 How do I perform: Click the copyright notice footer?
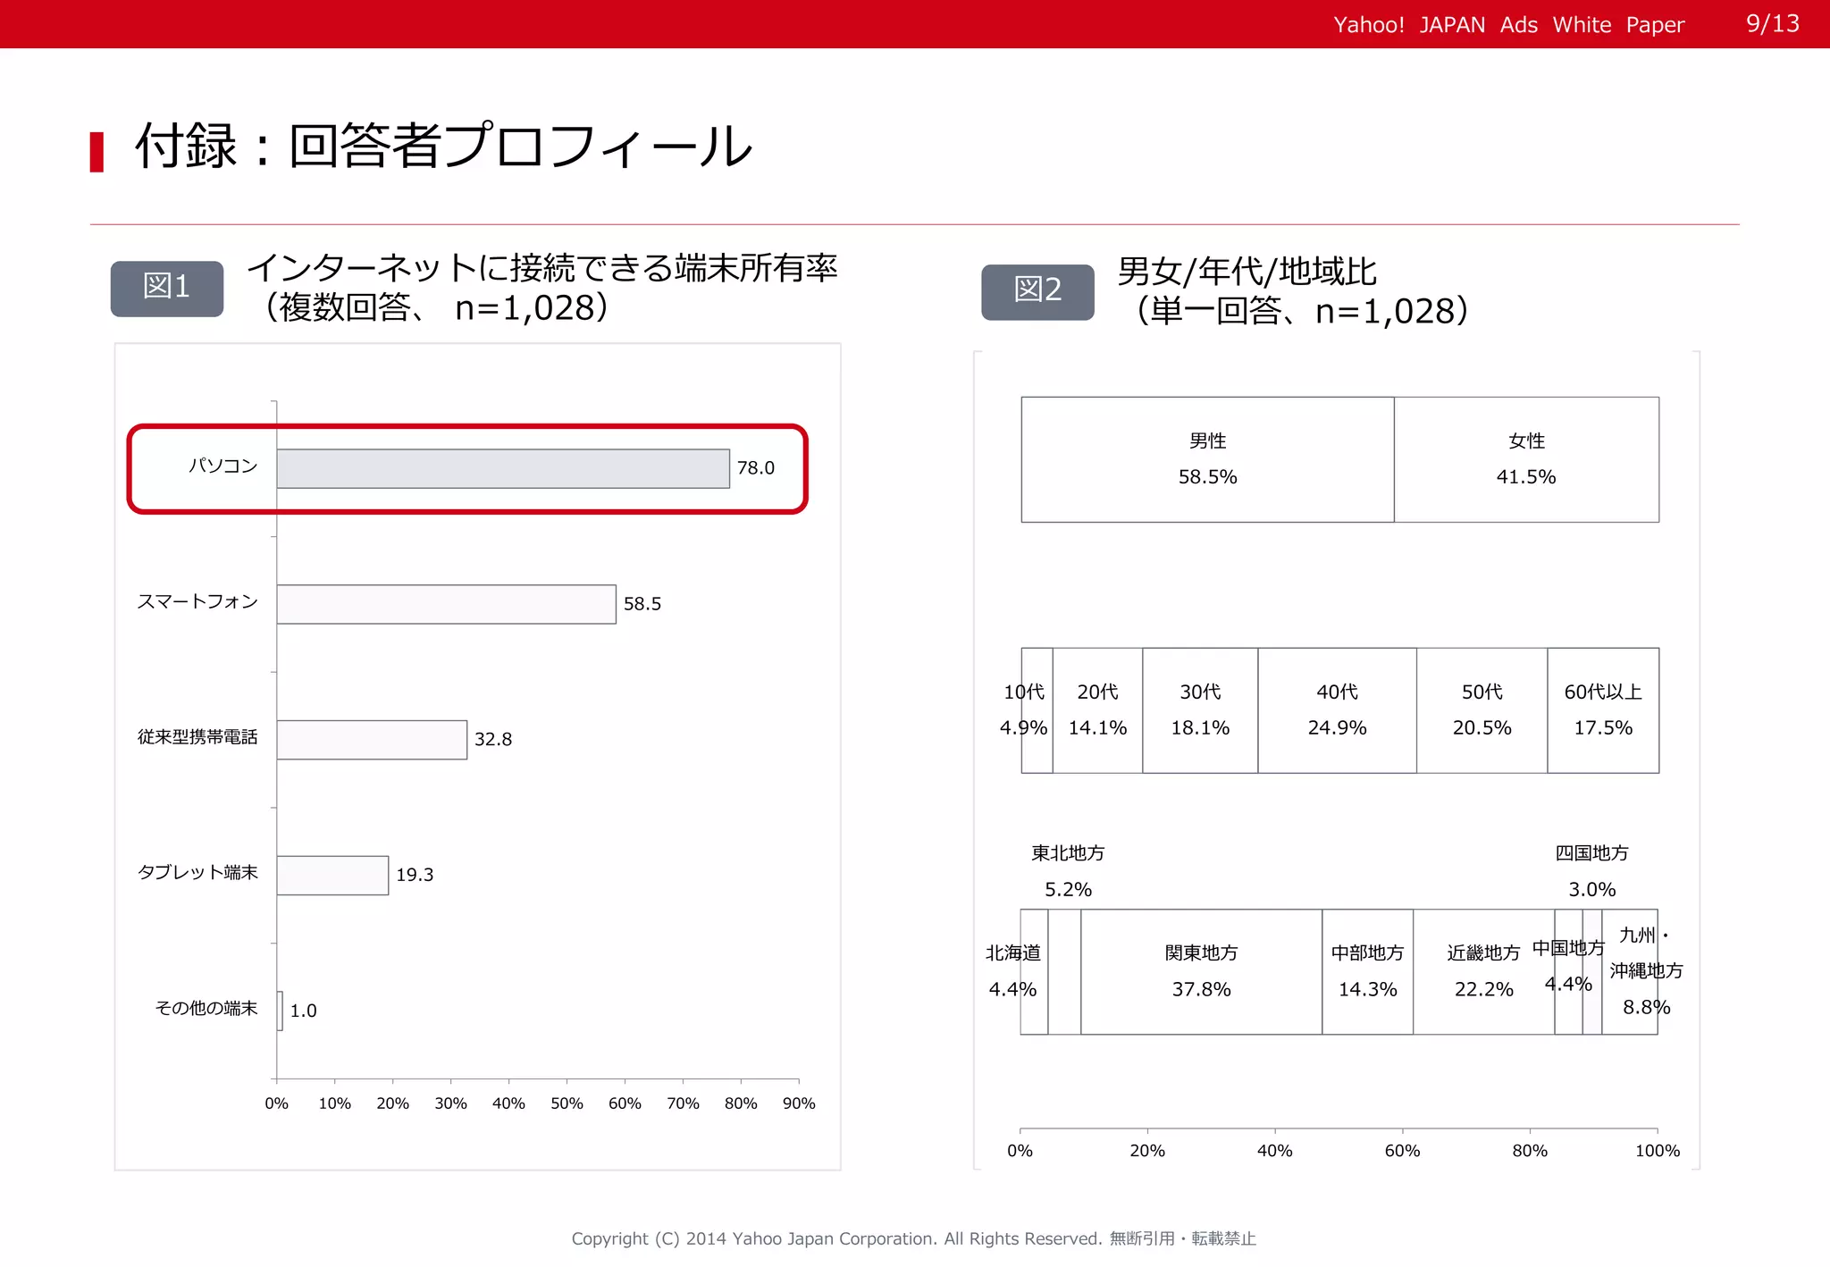coord(914,1238)
